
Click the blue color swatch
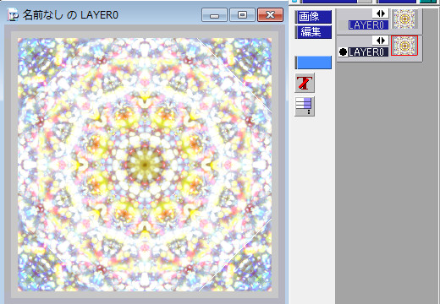[313, 62]
